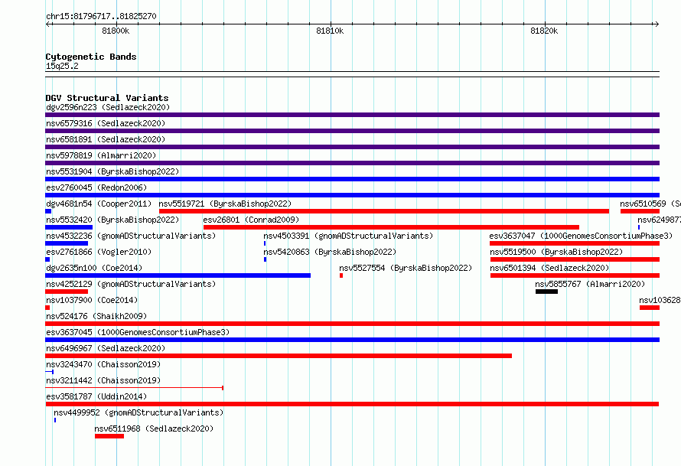
Task: Open nsv4532236 (gnomADStructuralVariants) label
Action: 131,236
